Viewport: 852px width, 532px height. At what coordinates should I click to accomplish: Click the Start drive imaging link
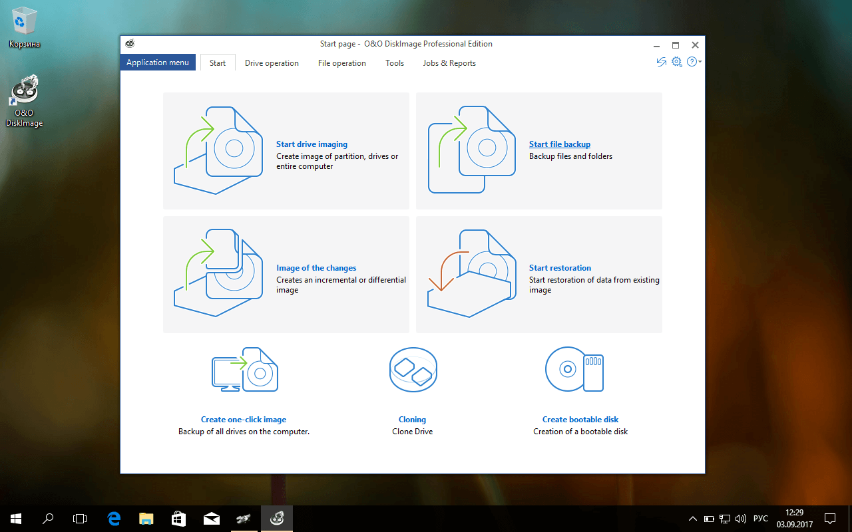click(312, 144)
